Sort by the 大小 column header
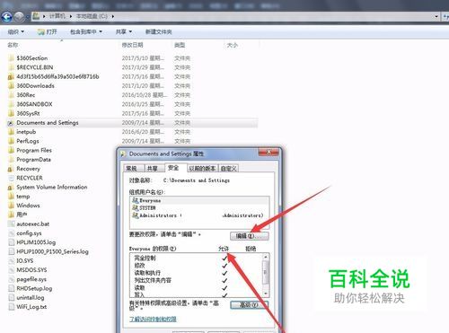Image resolution: width=449 pixels, height=333 pixels. [x=233, y=45]
